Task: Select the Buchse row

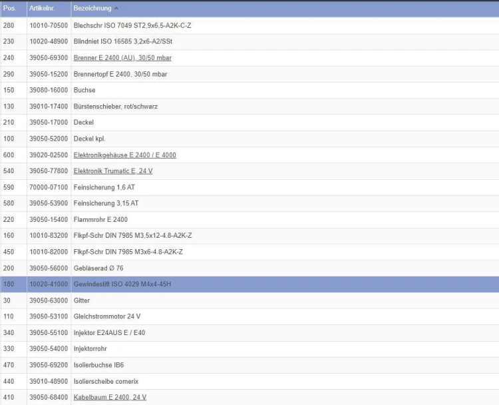Action: [249, 90]
